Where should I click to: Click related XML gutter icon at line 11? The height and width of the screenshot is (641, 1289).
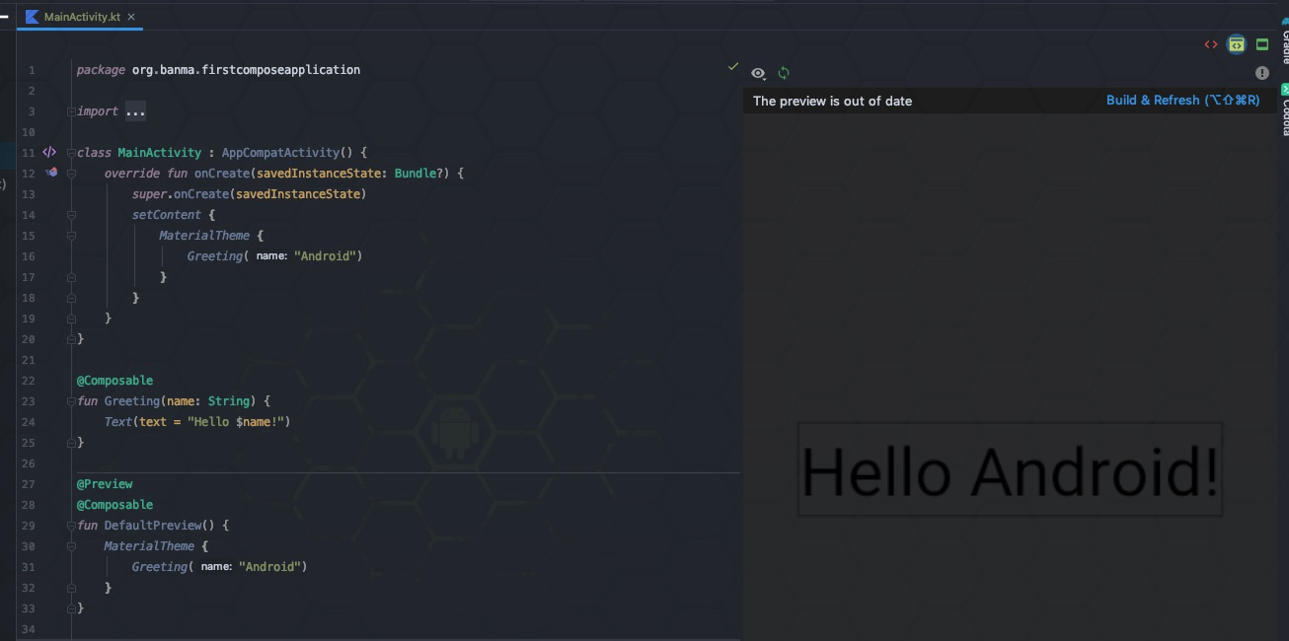[49, 153]
